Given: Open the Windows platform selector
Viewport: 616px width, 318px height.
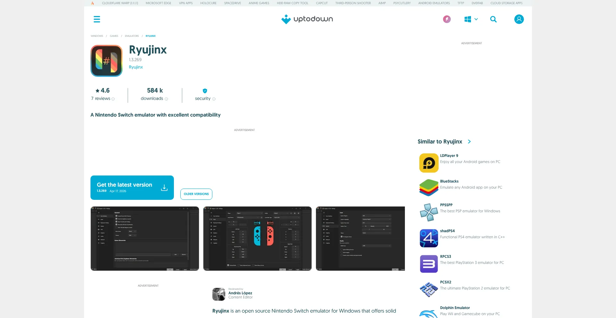Looking at the screenshot, I should (471, 19).
